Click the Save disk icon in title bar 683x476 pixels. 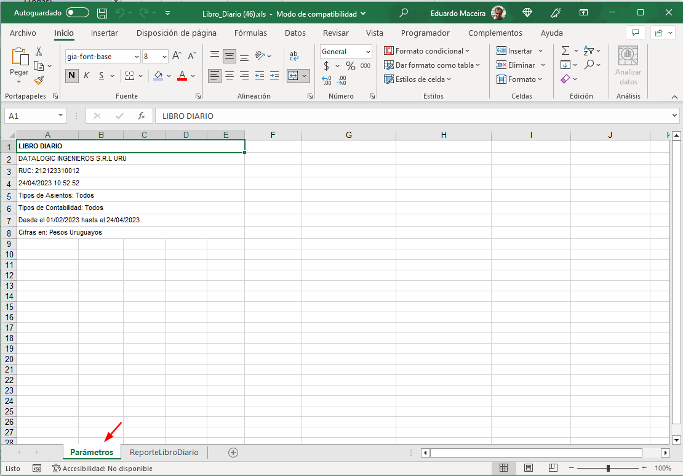(102, 14)
